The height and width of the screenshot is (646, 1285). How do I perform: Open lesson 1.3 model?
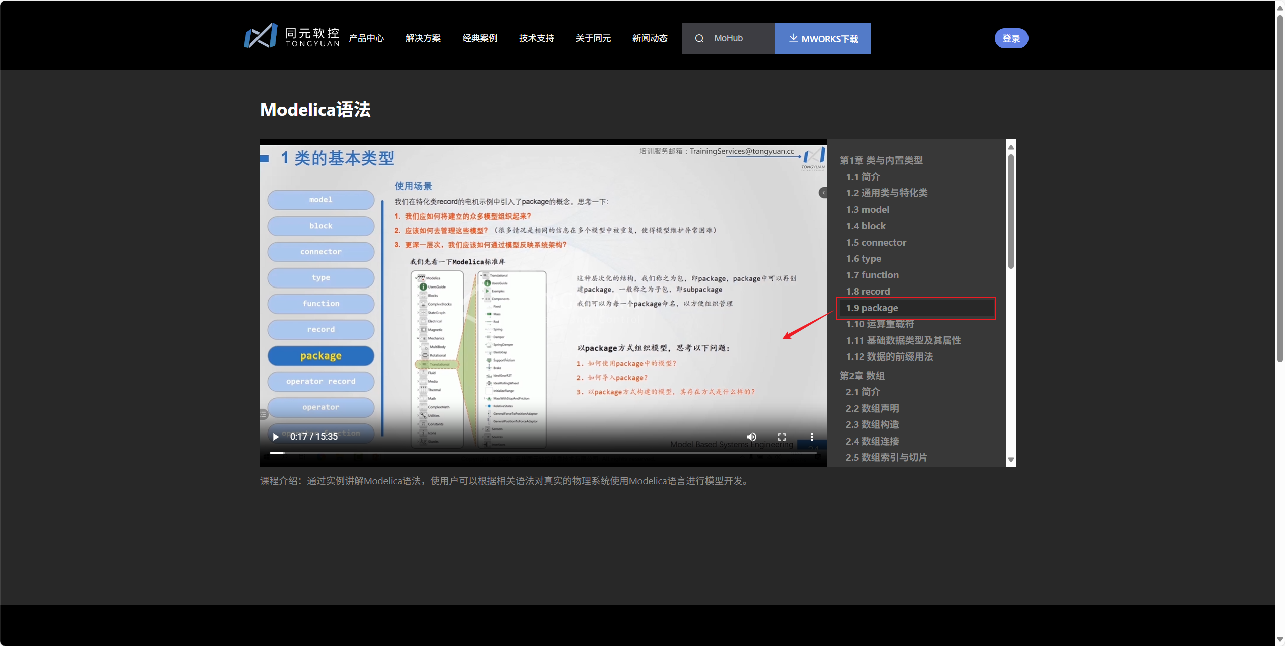[867, 209]
